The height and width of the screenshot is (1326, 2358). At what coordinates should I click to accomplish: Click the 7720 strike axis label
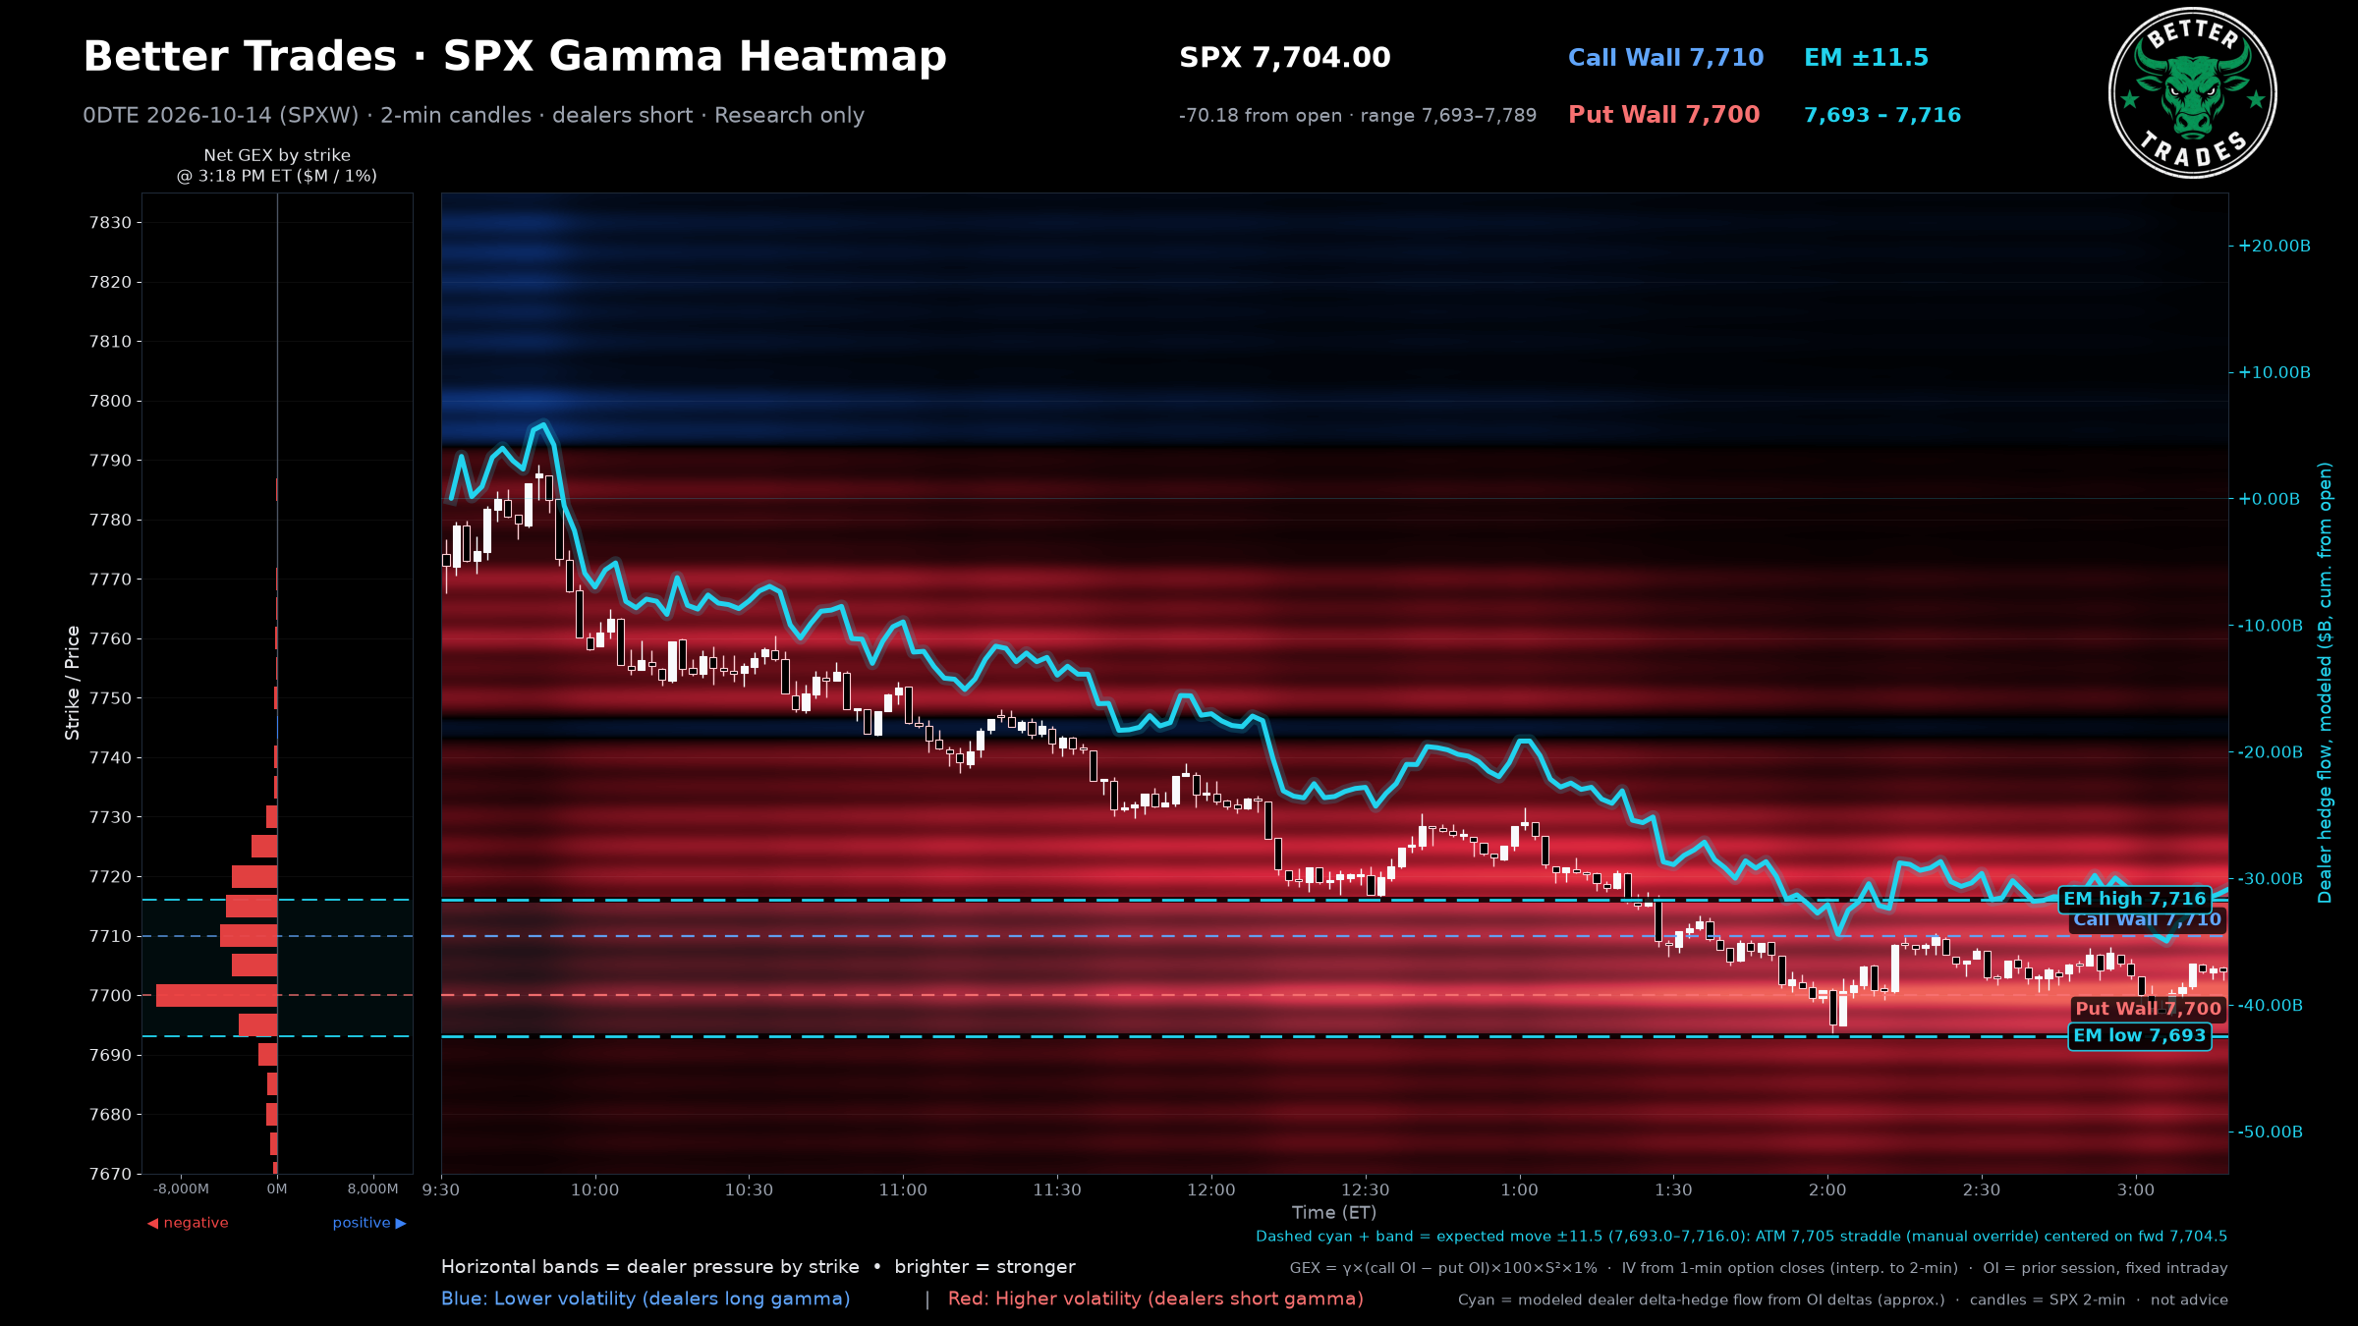109,876
